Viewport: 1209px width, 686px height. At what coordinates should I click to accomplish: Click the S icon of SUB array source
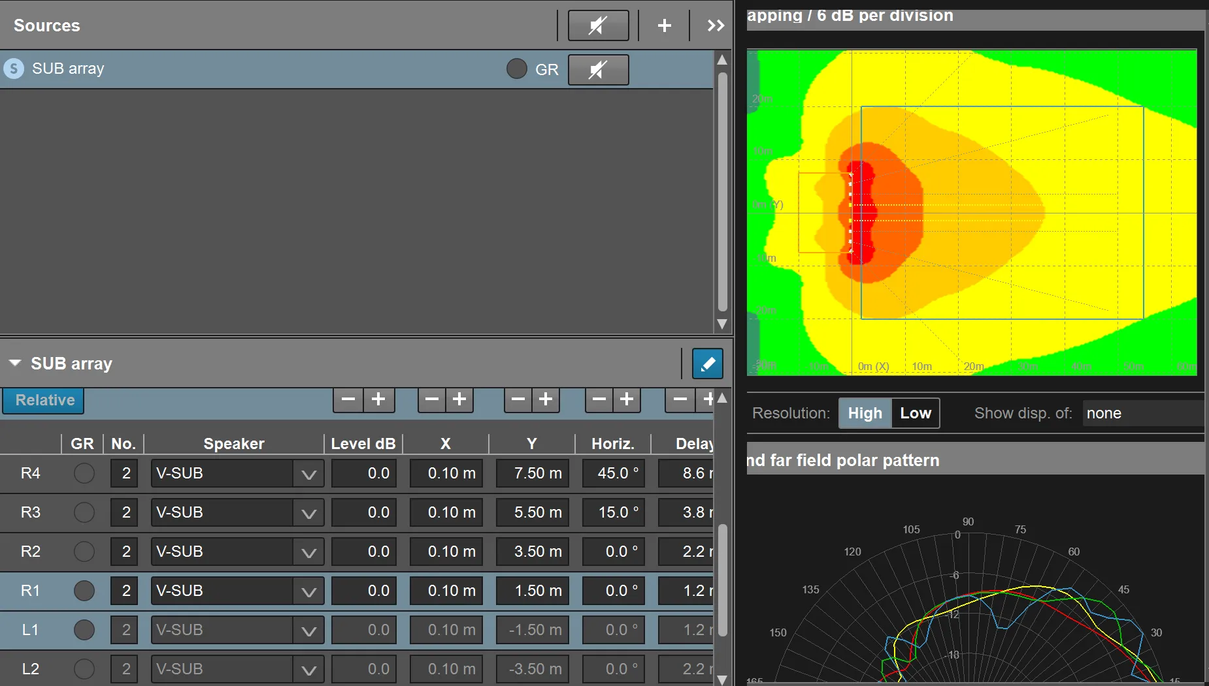pos(14,69)
